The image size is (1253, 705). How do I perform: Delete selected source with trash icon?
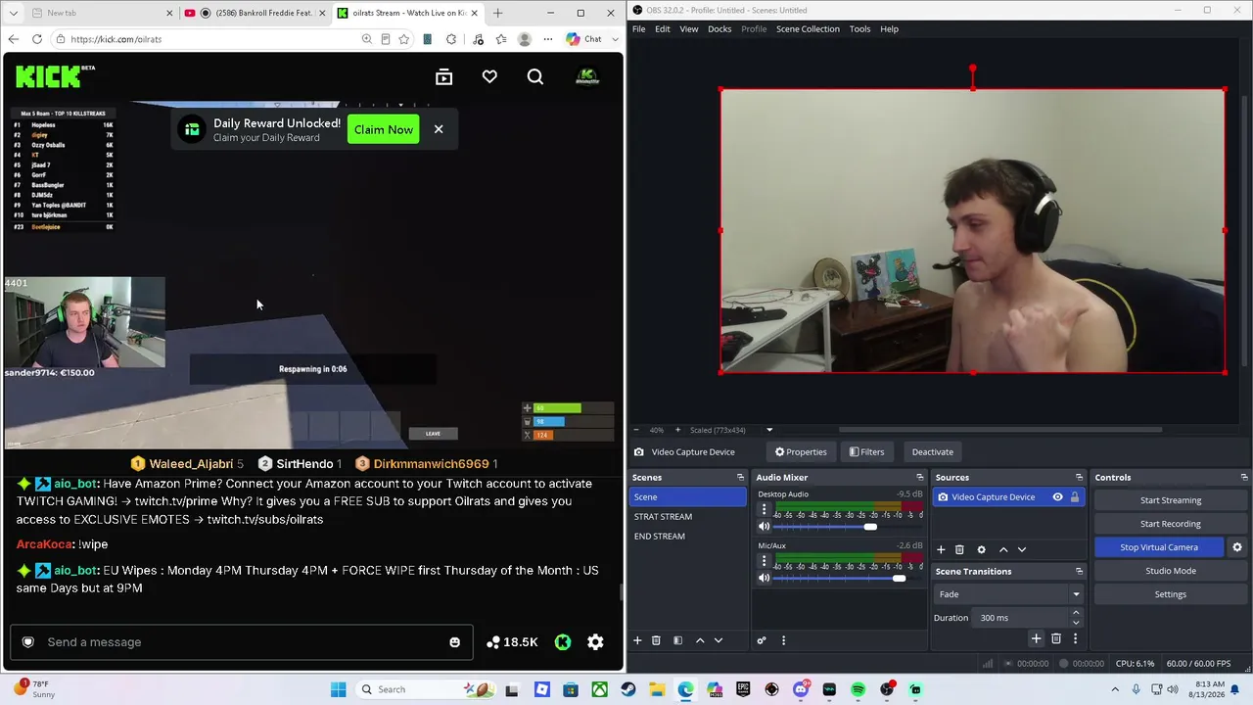click(959, 550)
